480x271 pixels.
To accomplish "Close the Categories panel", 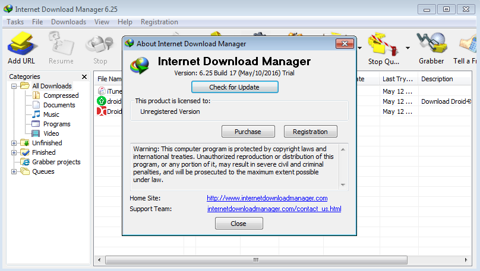I will (x=84, y=76).
